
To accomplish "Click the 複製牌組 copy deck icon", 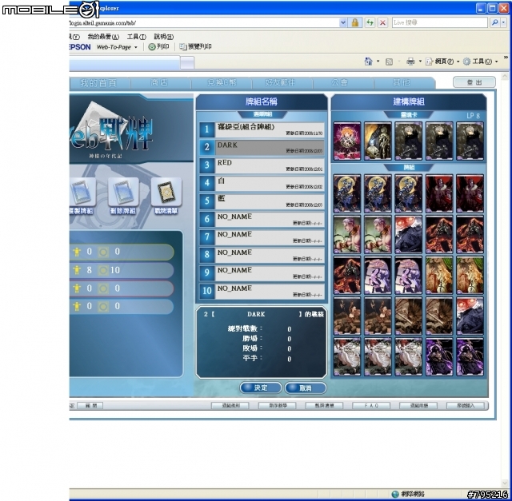I will point(82,193).
